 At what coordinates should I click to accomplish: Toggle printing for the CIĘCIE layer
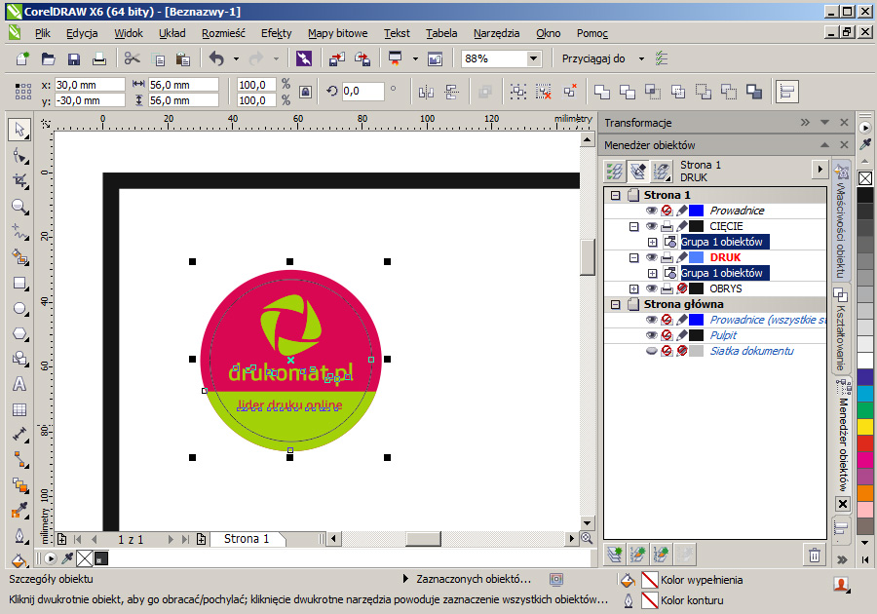point(667,226)
